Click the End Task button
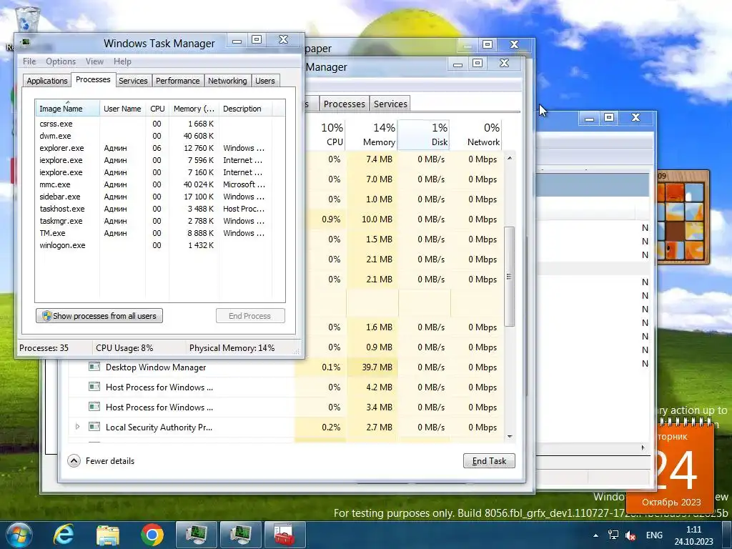Screen dimensions: 732x549 point(489,461)
